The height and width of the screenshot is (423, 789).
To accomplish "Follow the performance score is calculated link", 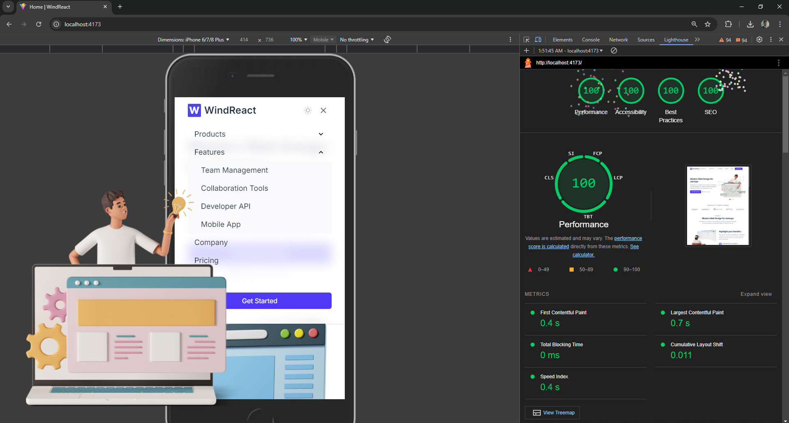I will [x=585, y=242].
